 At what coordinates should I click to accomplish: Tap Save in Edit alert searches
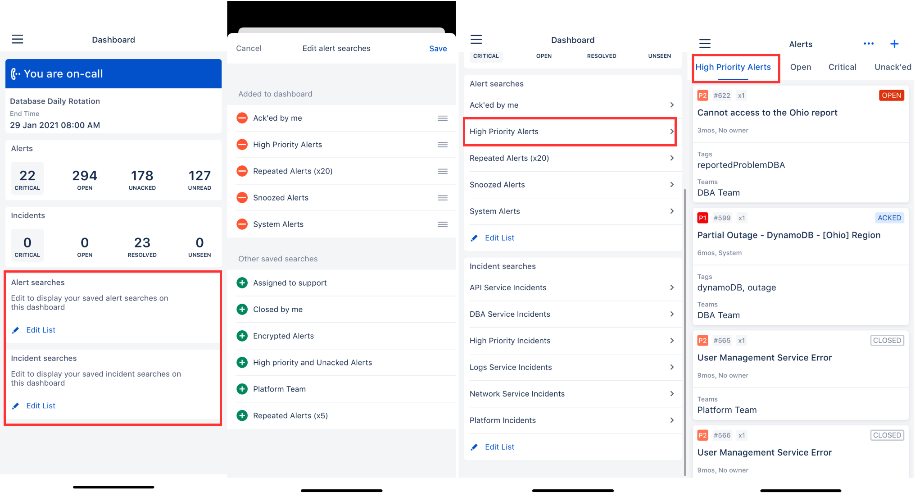438,49
